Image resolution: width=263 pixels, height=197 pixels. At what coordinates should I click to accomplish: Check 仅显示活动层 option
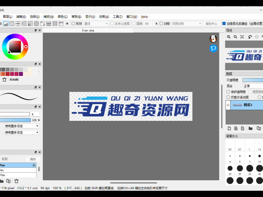point(228,97)
